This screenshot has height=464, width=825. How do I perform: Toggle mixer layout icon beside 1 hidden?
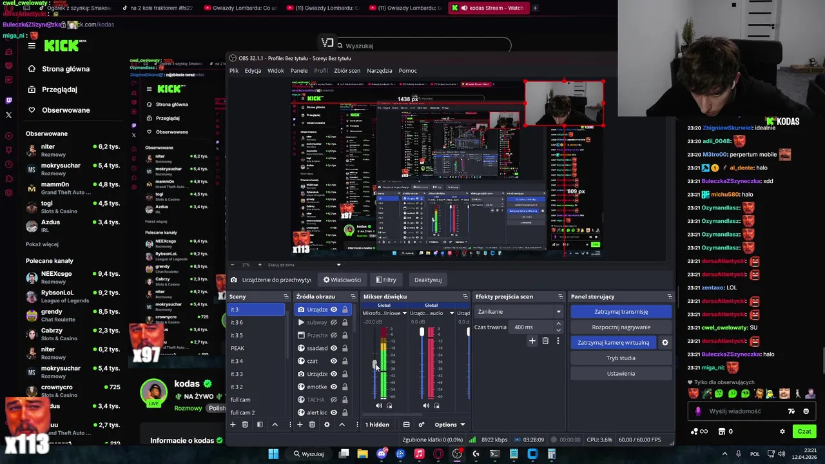point(406,425)
